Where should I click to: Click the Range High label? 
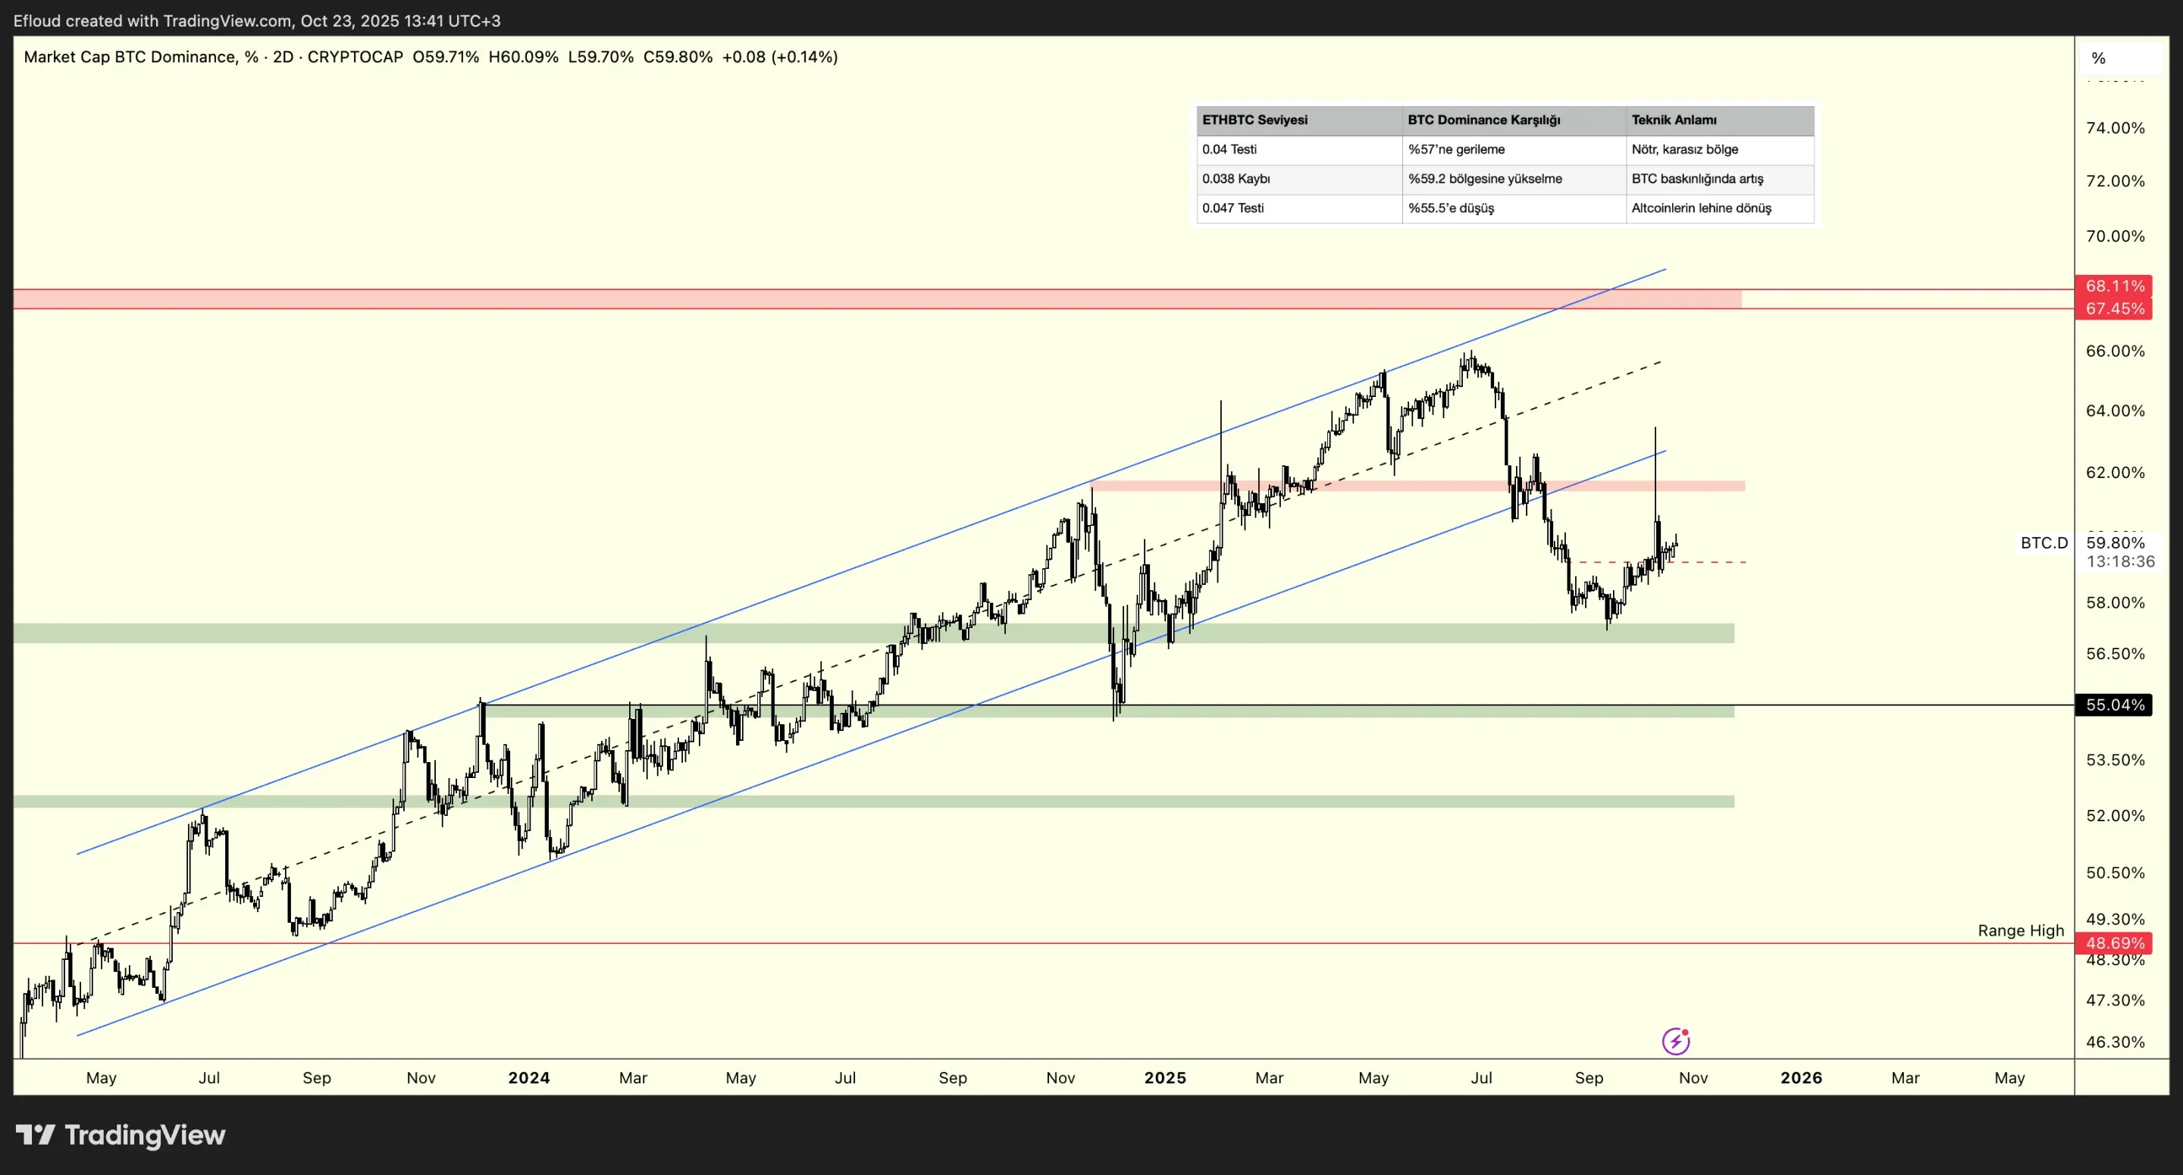click(2019, 930)
